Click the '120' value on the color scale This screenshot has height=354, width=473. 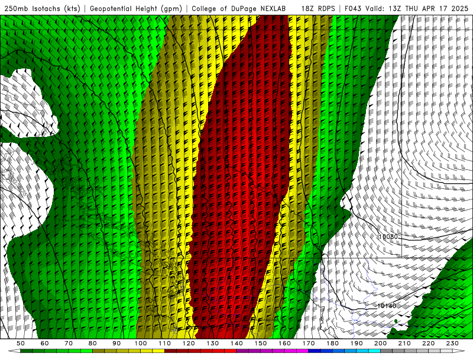click(x=189, y=343)
